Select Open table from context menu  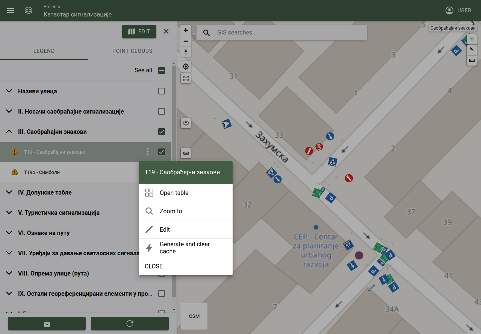pyautogui.click(x=186, y=193)
